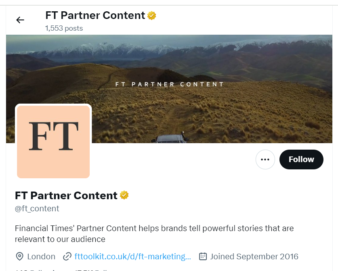Click the @ft_content handle
Viewport: 338px width, 271px height.
(37, 208)
